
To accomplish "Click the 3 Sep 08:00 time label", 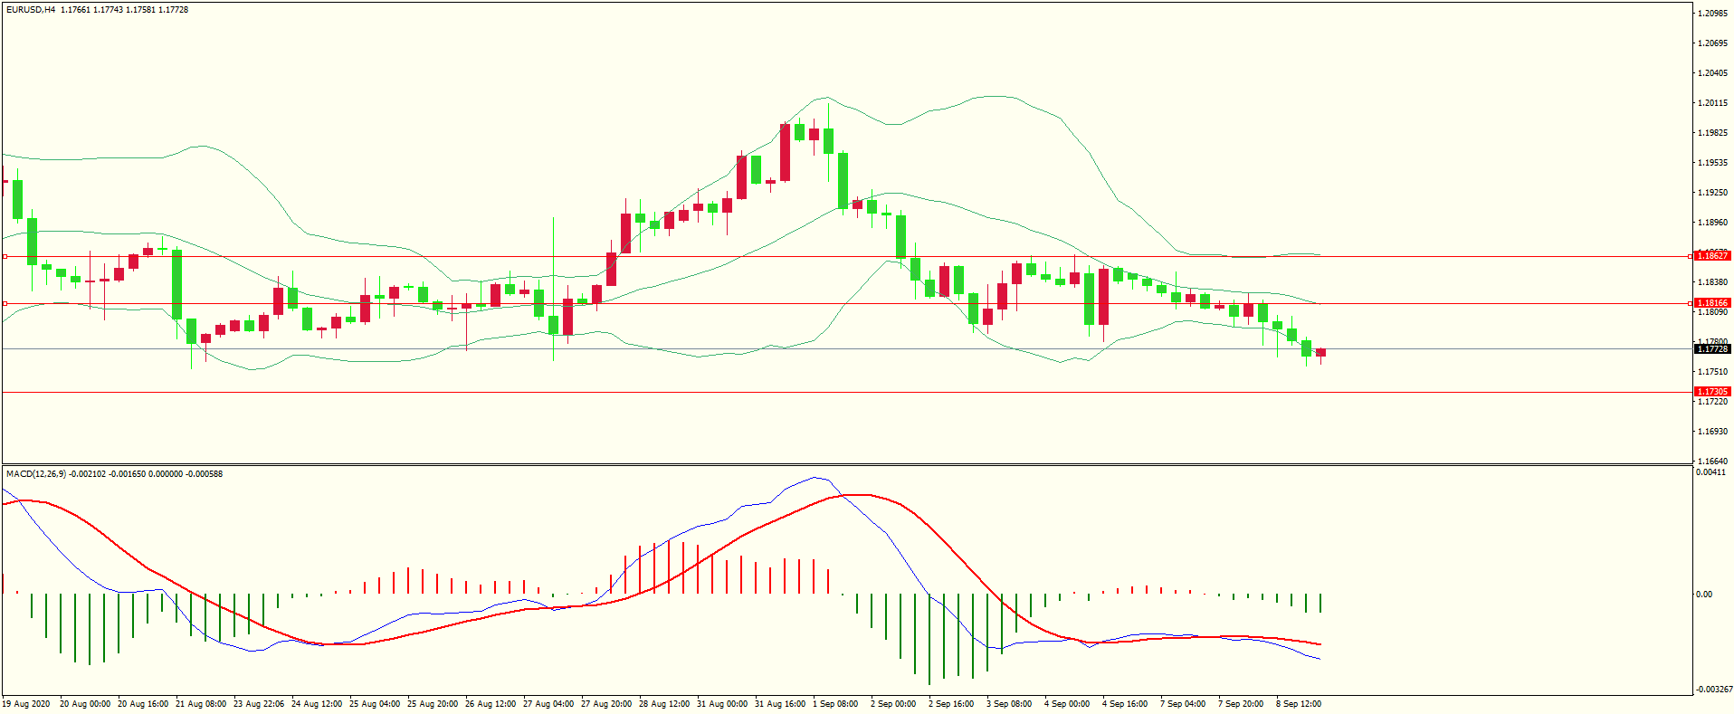I will pyautogui.click(x=1009, y=704).
